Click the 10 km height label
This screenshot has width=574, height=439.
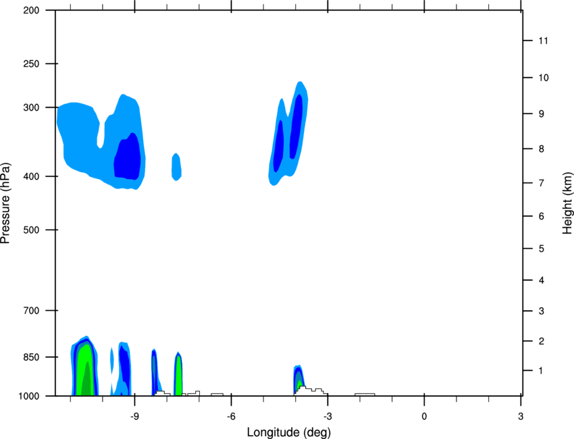pos(544,78)
